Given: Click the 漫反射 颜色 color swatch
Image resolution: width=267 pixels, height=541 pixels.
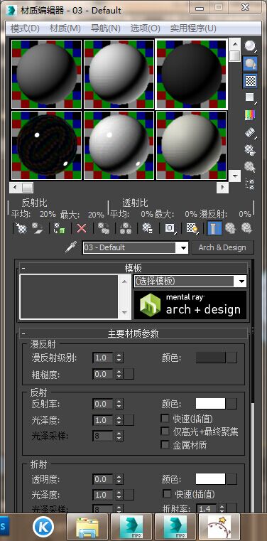Looking at the screenshot, I should tap(210, 358).
